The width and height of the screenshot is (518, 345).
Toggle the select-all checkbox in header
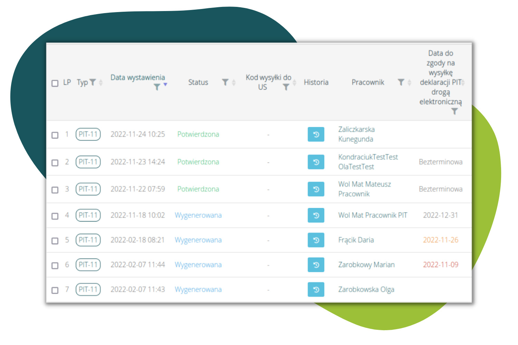point(55,83)
